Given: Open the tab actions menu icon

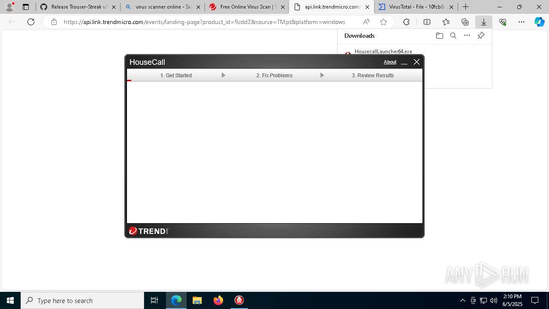Looking at the screenshot, I should click(26, 7).
